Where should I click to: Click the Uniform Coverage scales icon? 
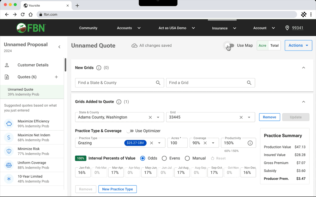(x=9, y=165)
